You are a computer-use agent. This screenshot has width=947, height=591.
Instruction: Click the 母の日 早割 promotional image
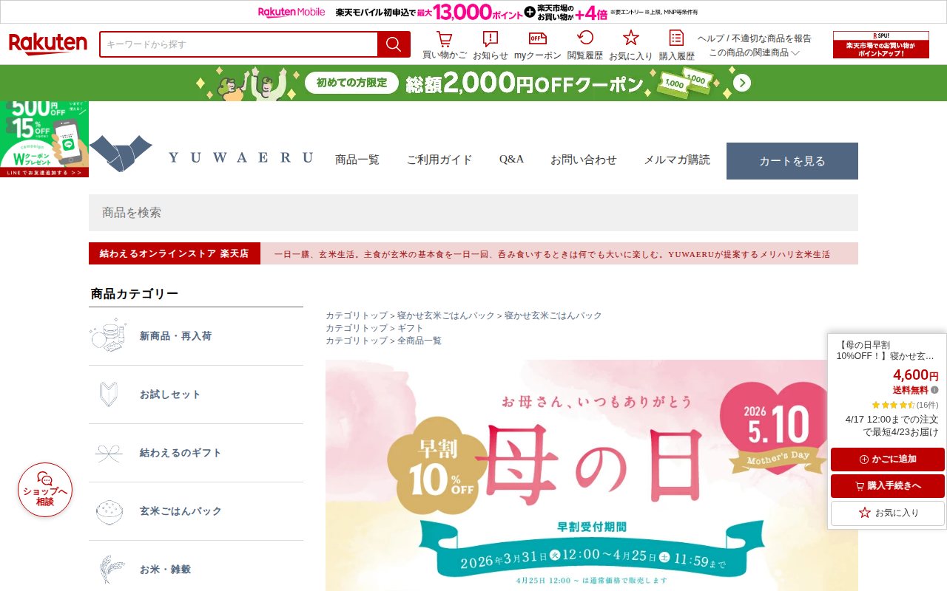tap(592, 475)
